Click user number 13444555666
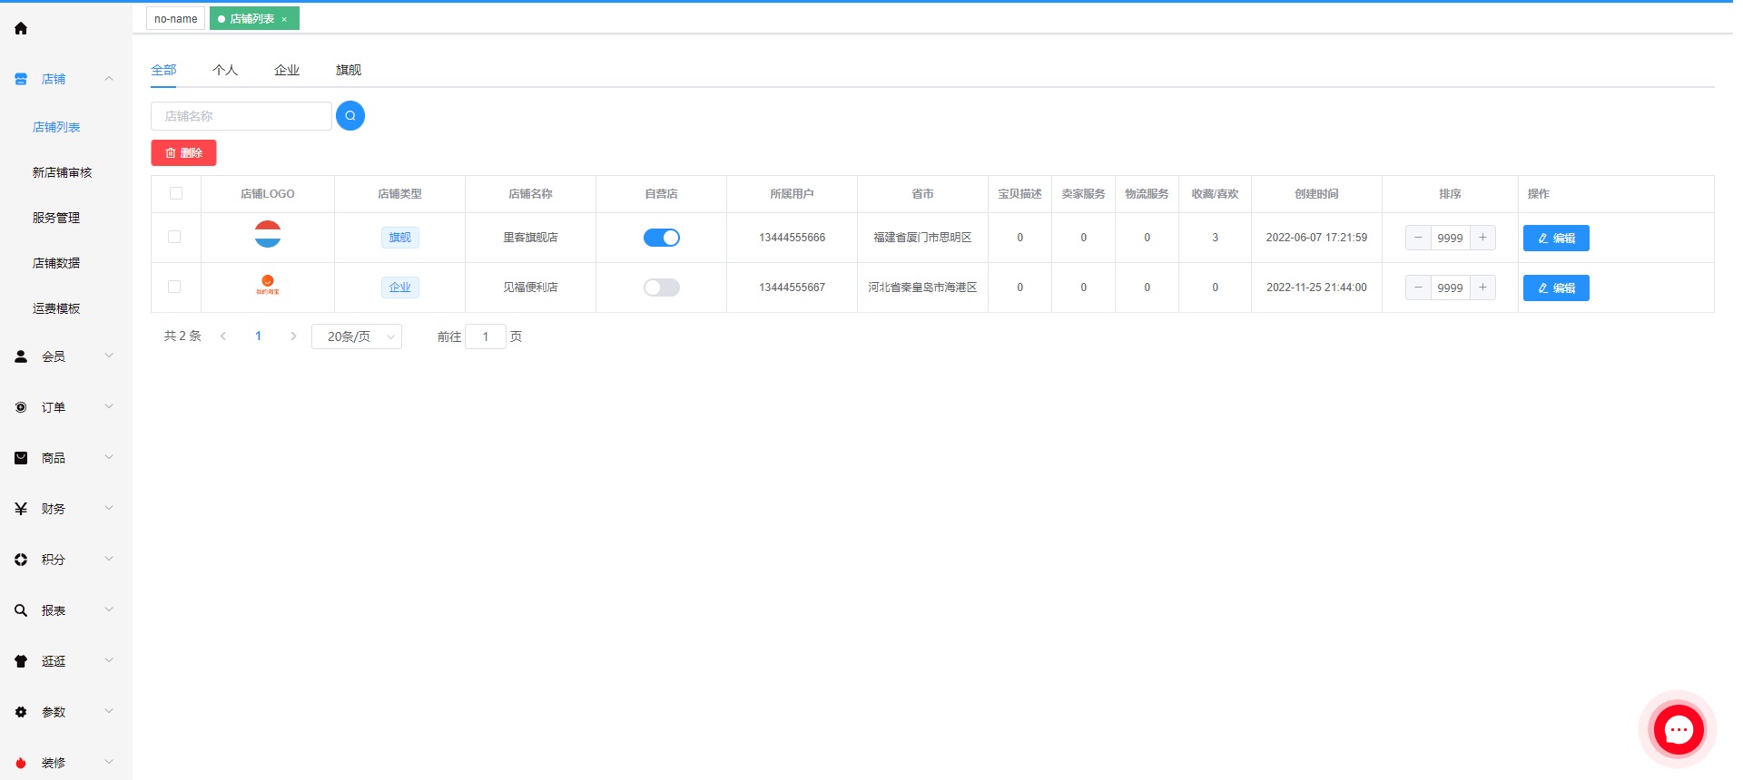The height and width of the screenshot is (780, 1743). pyautogui.click(x=793, y=238)
